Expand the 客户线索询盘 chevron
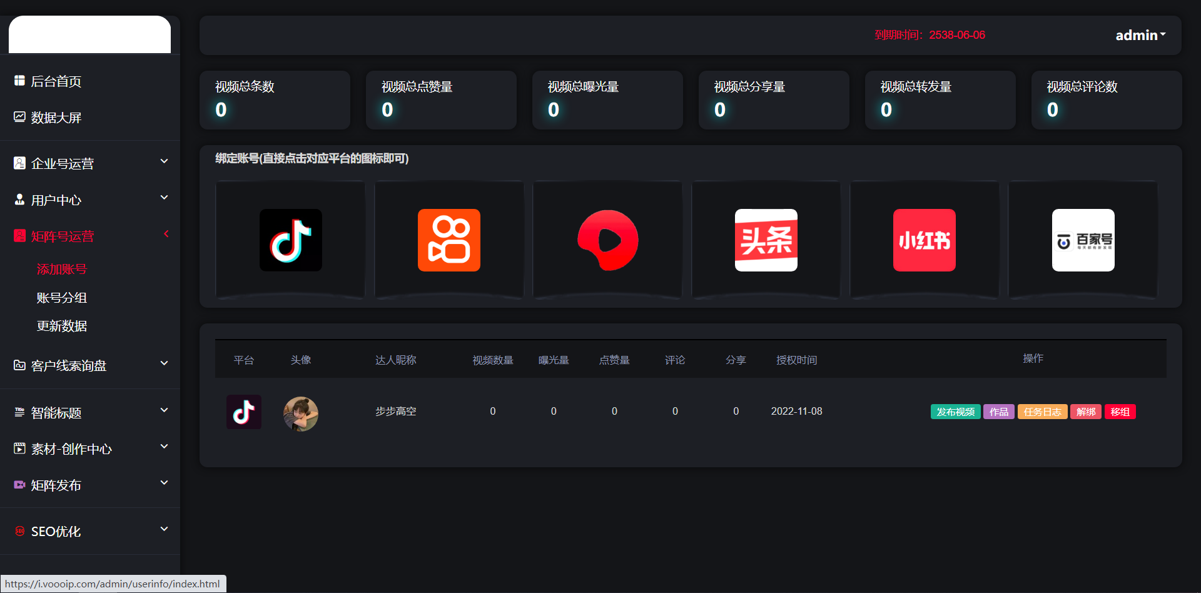1201x593 pixels. 165,363
